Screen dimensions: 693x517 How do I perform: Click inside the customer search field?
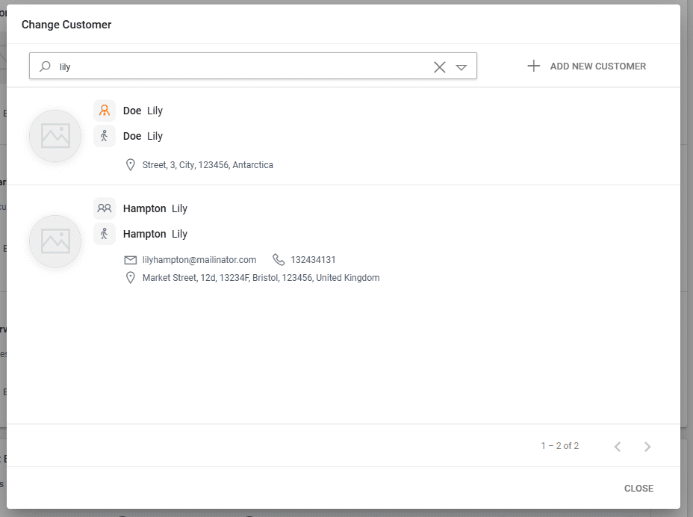[239, 66]
